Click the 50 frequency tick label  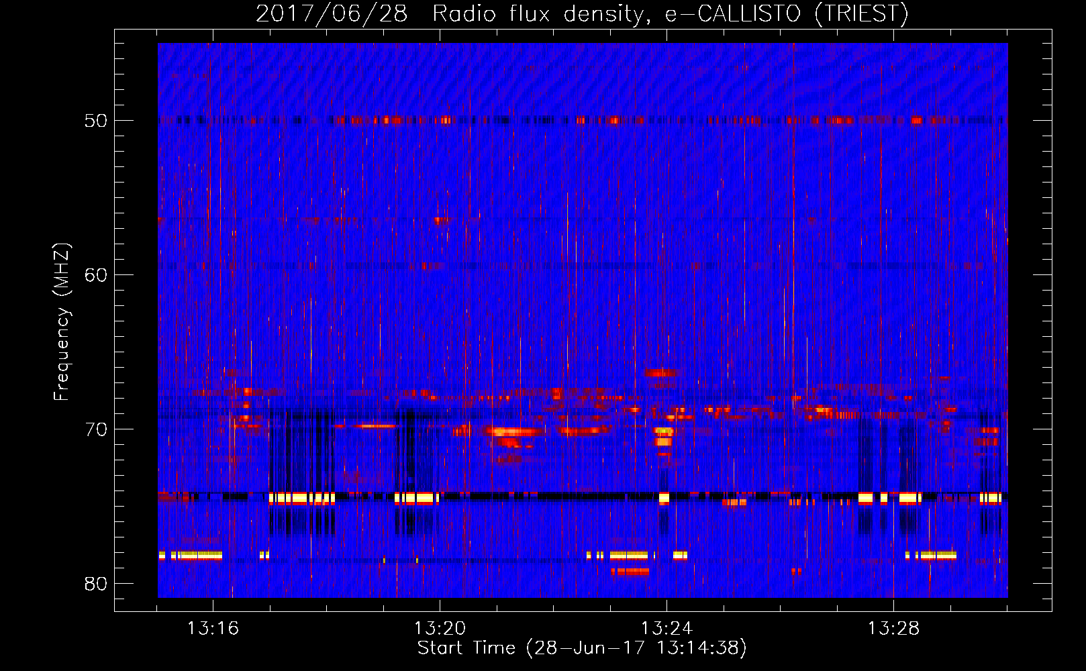tap(95, 121)
